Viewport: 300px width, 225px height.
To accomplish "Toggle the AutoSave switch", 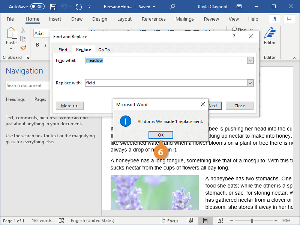I will (x=37, y=7).
